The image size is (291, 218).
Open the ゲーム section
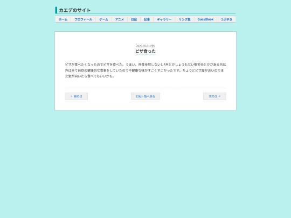point(103,19)
